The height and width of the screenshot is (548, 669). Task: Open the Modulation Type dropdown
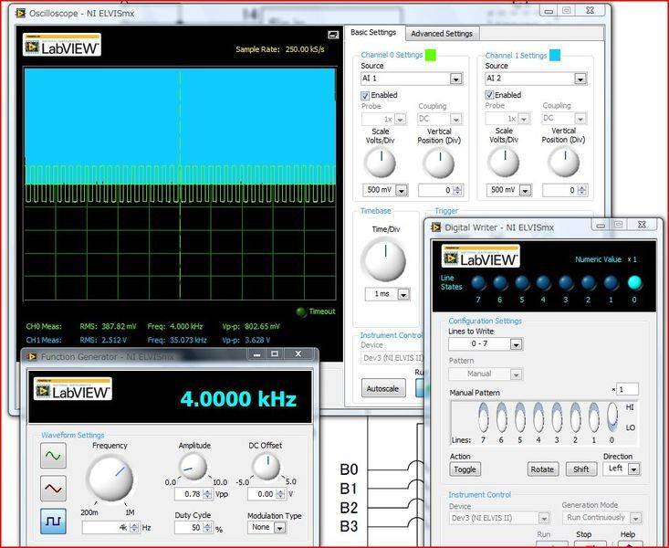pos(278,527)
